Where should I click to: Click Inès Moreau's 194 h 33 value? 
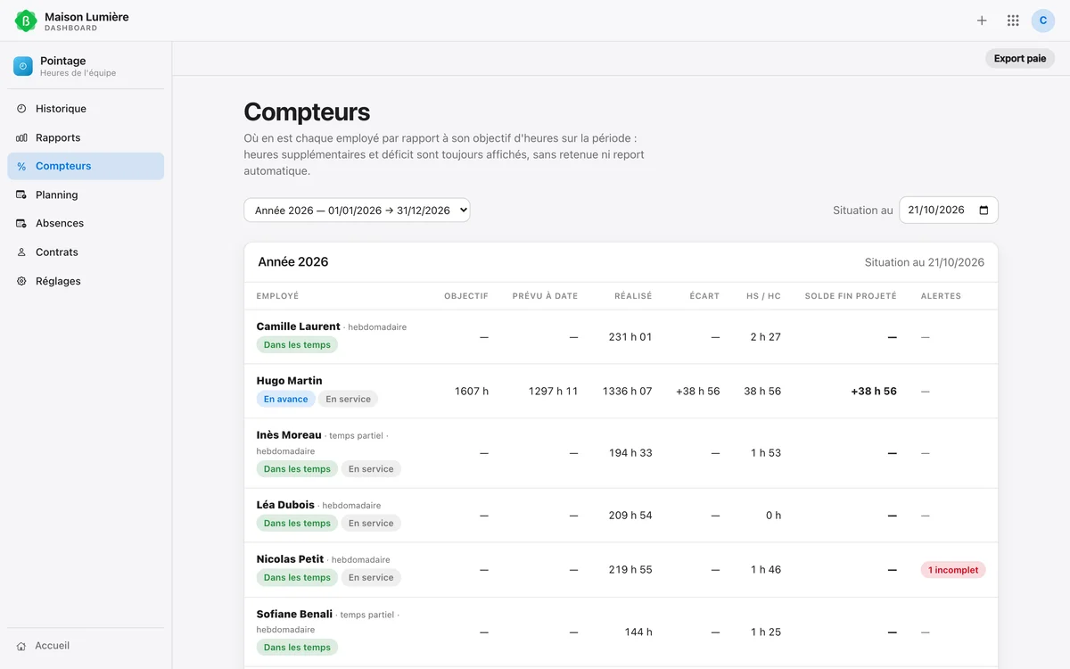pos(630,453)
